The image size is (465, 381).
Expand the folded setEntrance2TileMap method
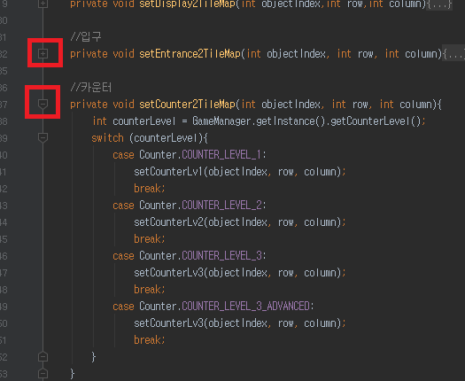[43, 54]
